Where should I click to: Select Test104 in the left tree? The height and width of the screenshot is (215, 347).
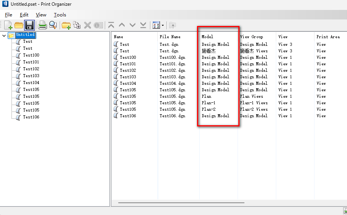(x=31, y=82)
